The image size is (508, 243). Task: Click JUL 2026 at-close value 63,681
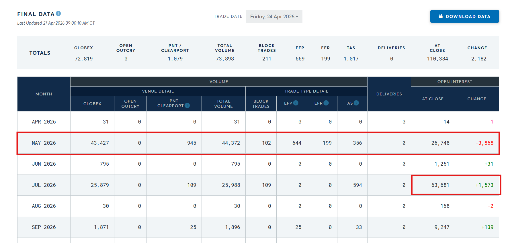tap(440, 185)
